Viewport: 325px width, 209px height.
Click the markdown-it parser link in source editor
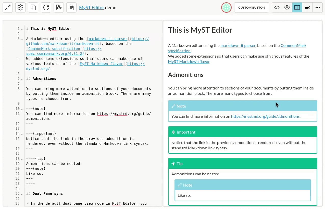point(108,39)
